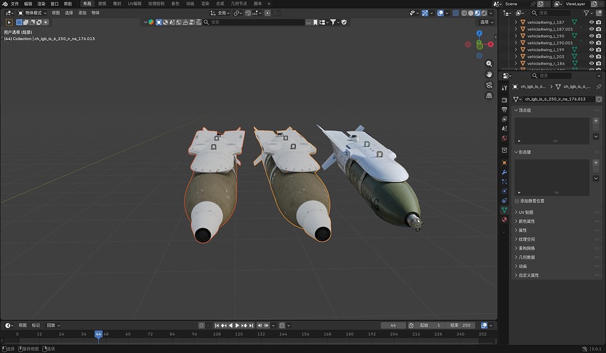The width and height of the screenshot is (606, 353).
Task: Switch to the UV编辑 workspace tab
Action: (x=132, y=4)
